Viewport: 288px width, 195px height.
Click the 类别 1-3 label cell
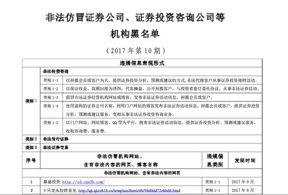(x=51, y=97)
